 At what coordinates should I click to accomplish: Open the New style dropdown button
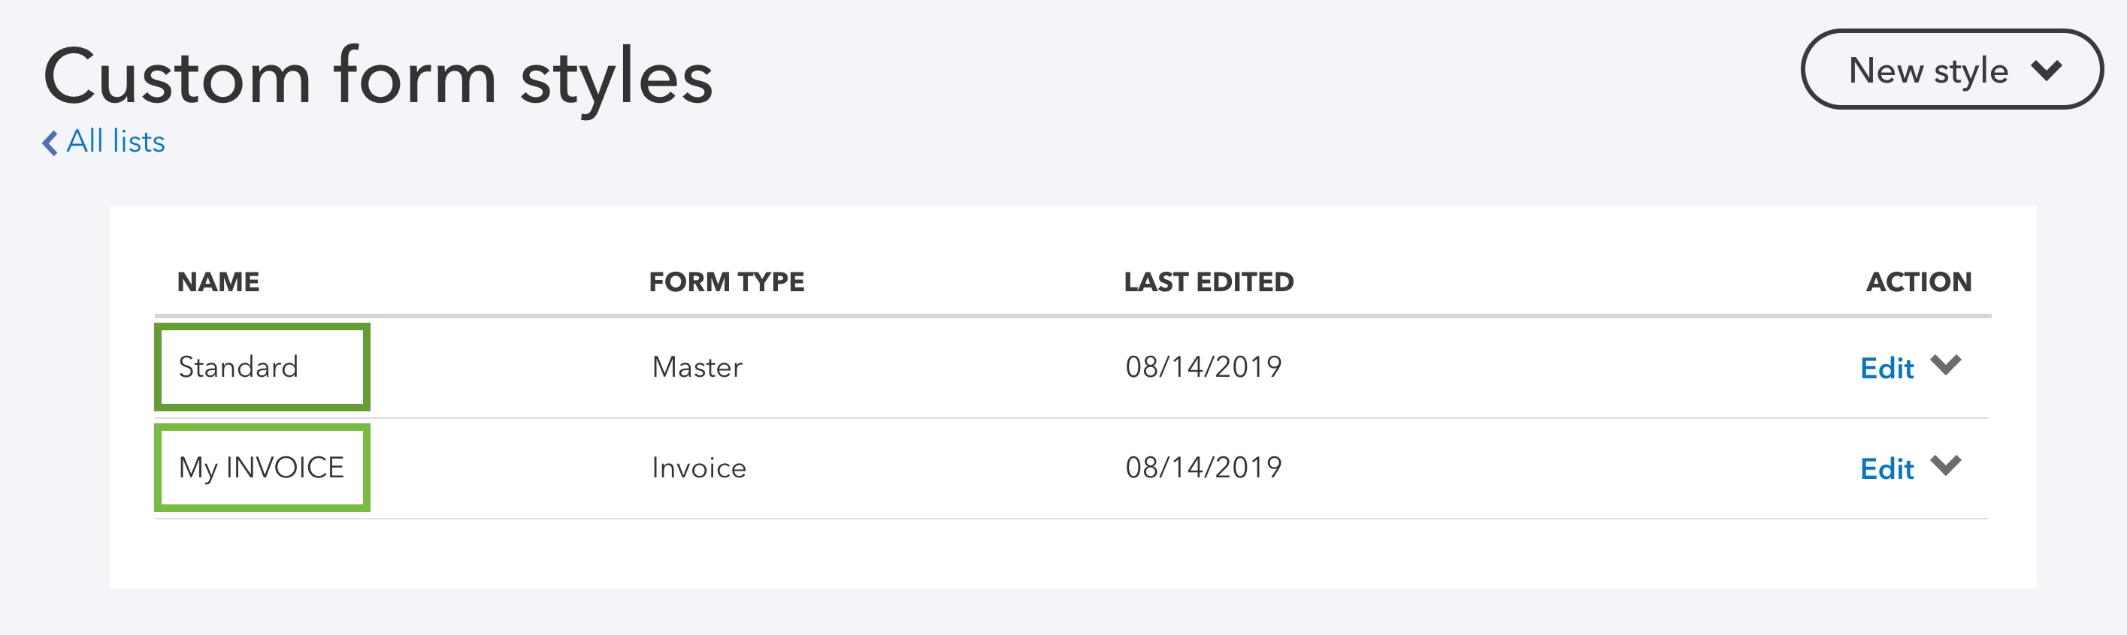tap(1951, 69)
